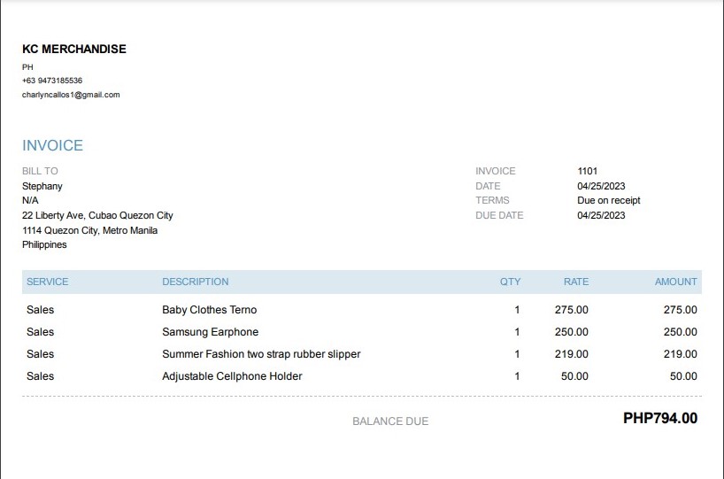Click the SERVICE column header
Image resolution: width=724 pixels, height=479 pixels.
click(x=47, y=282)
